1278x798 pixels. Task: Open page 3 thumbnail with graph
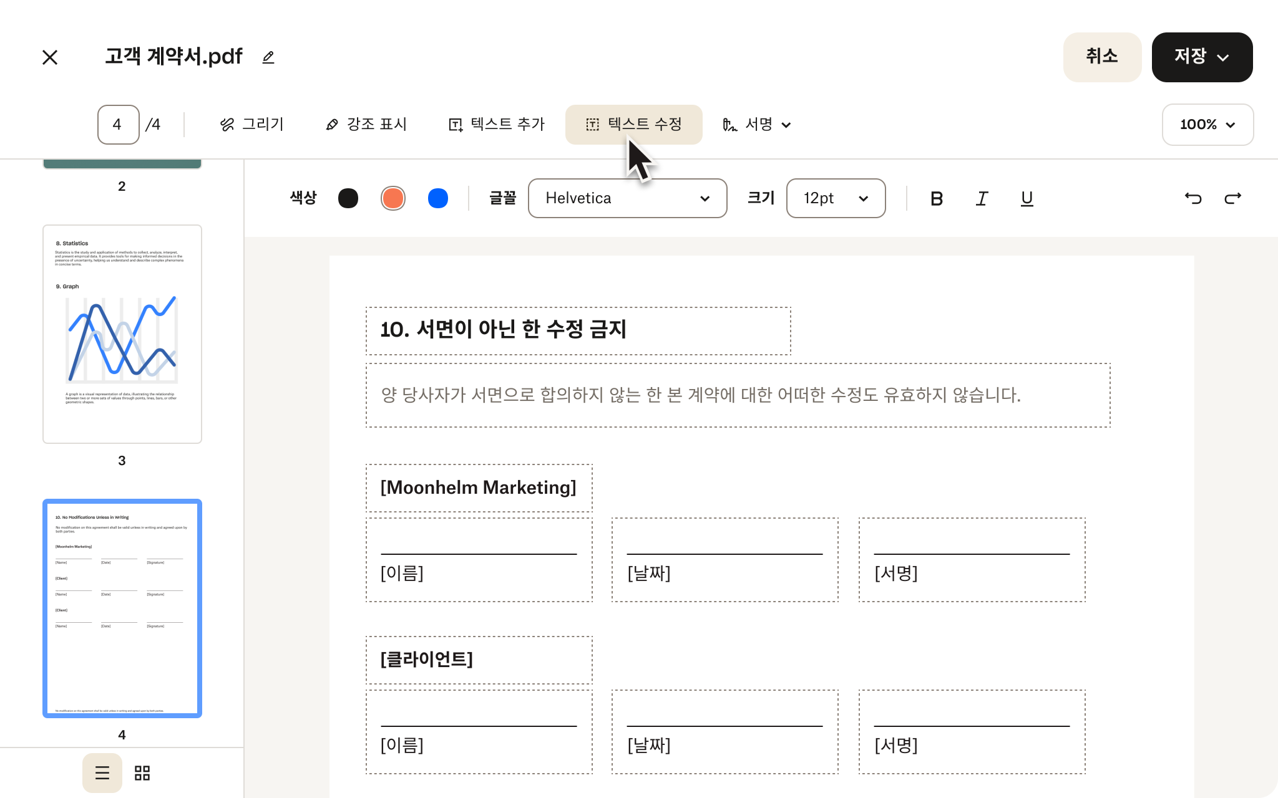tap(122, 334)
